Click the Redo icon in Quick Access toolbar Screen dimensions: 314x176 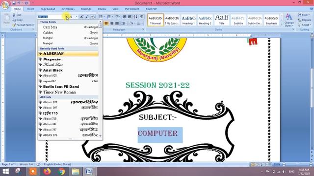pos(26,3)
